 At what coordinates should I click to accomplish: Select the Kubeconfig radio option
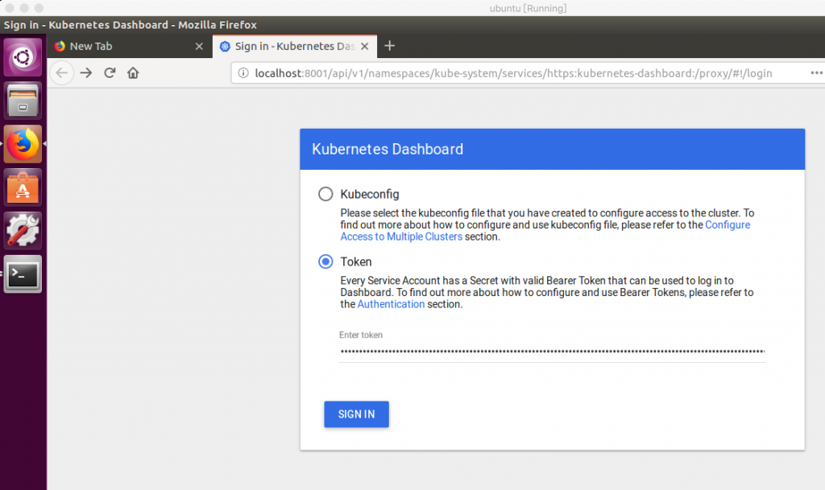pos(325,194)
